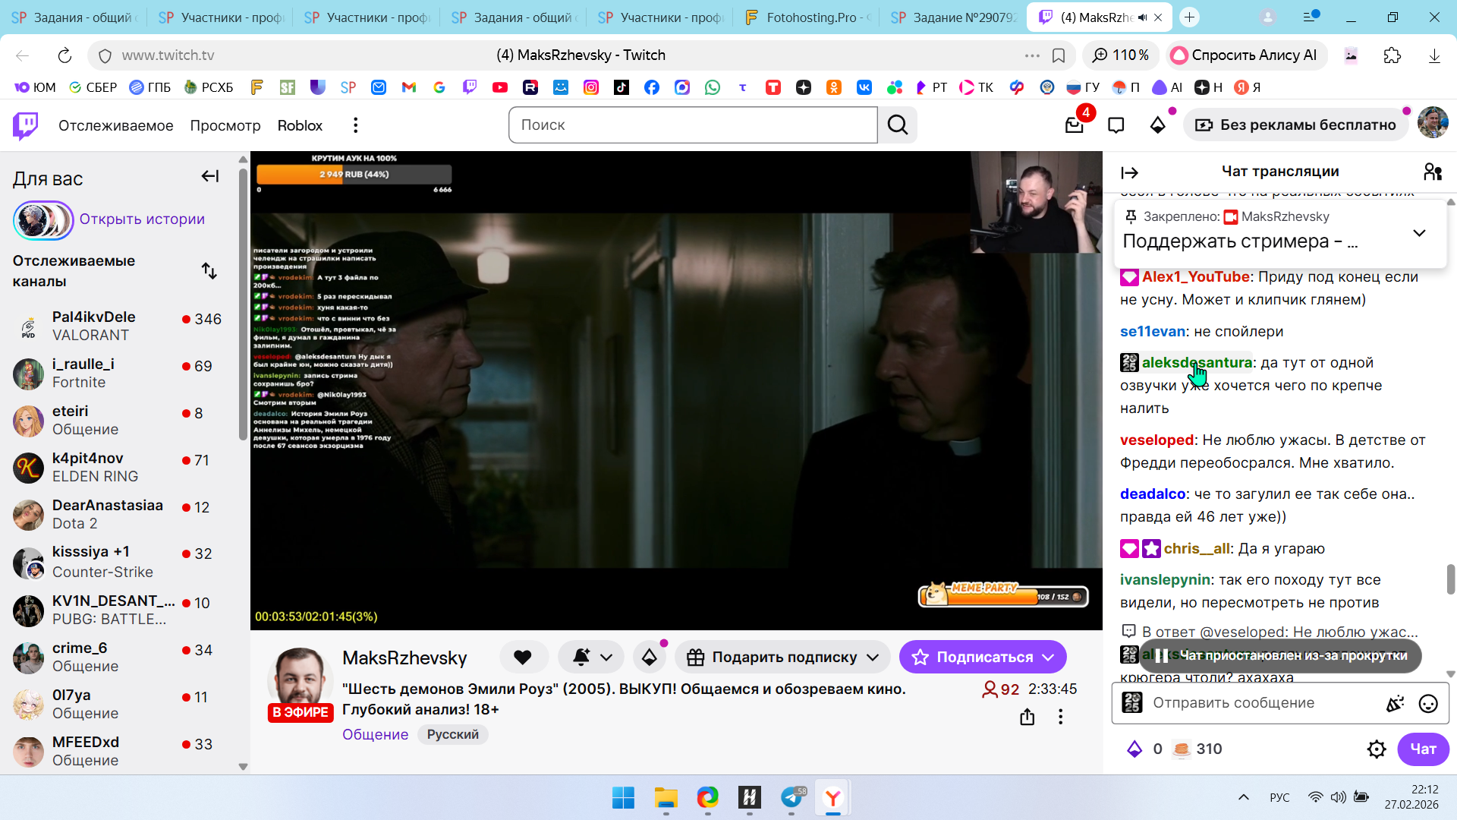This screenshot has width=1457, height=820.
Task: Open Подписаться dropdown arrow
Action: 1048,658
